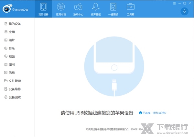Open 视频 in the sidebar
Image resolution: width=194 pixels, height=137 pixels.
click(10, 56)
